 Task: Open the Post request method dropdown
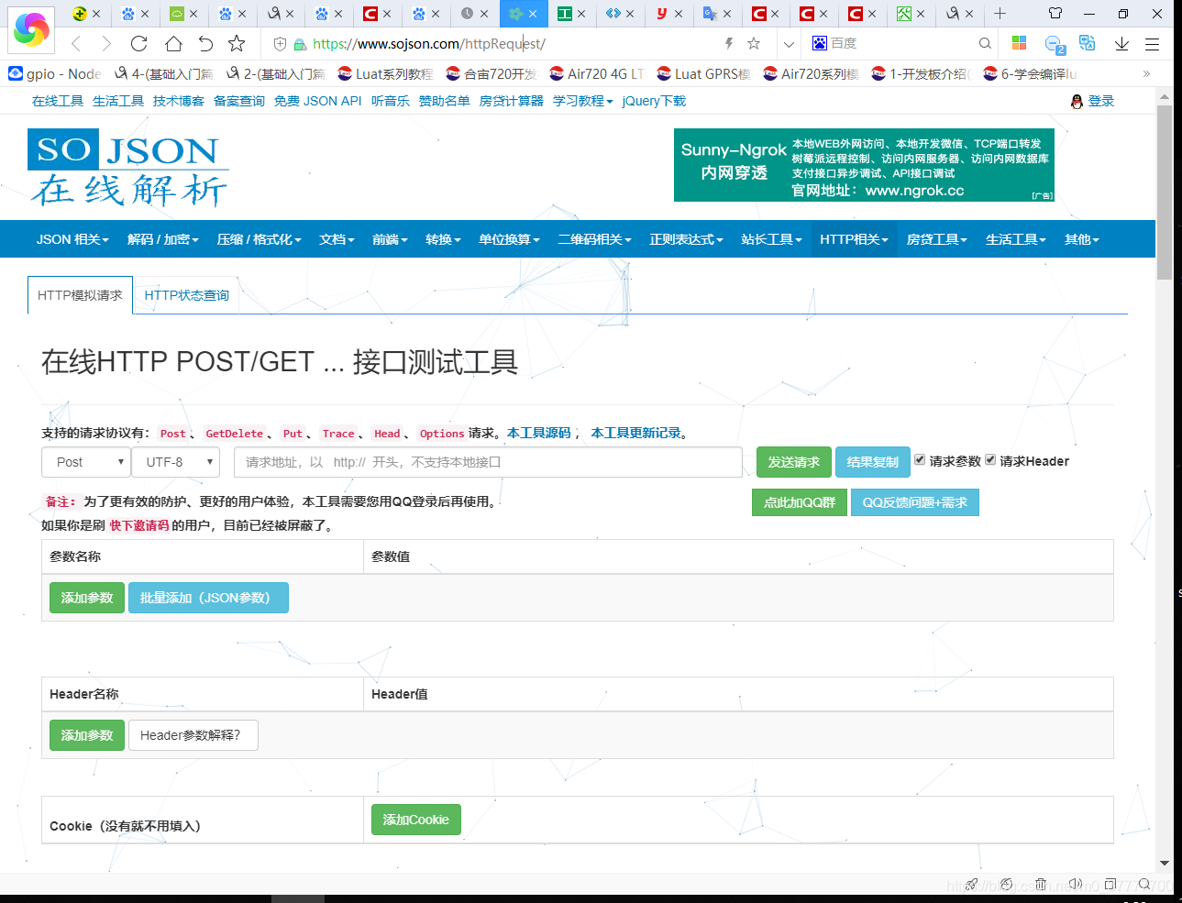point(84,462)
